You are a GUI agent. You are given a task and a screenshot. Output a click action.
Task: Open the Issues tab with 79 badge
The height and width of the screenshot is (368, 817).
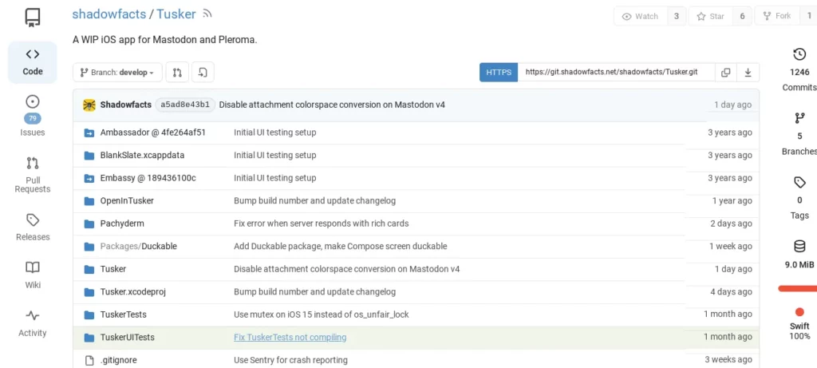point(32,117)
